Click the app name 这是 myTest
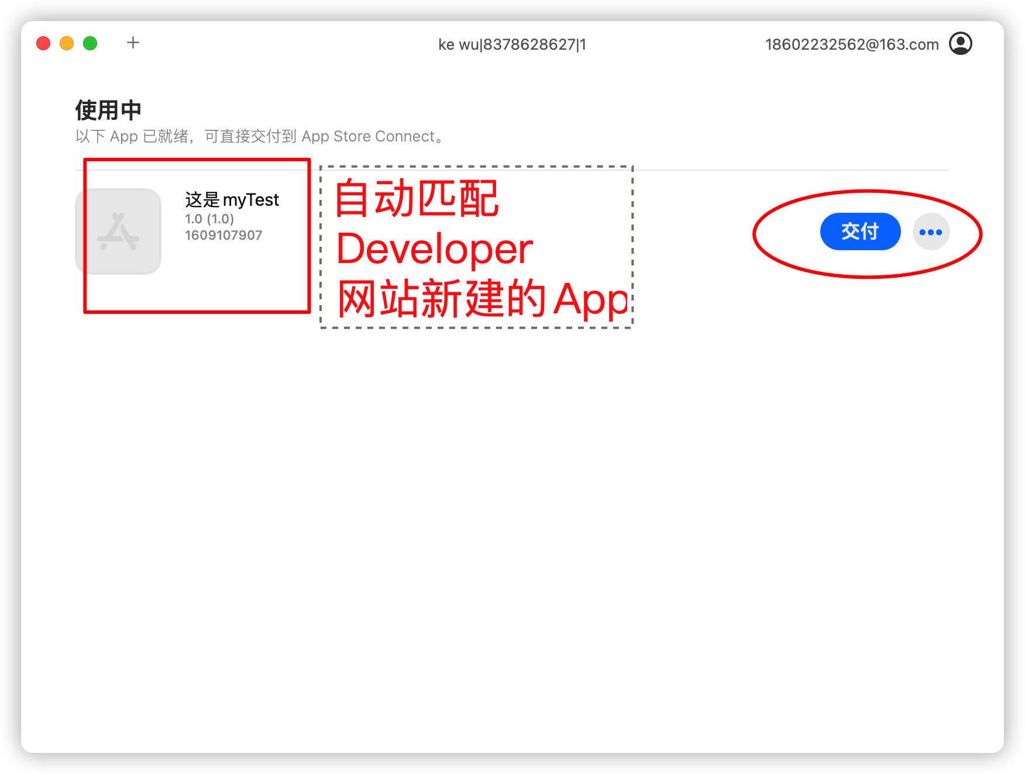Viewport: 1025px width, 774px height. tap(232, 200)
